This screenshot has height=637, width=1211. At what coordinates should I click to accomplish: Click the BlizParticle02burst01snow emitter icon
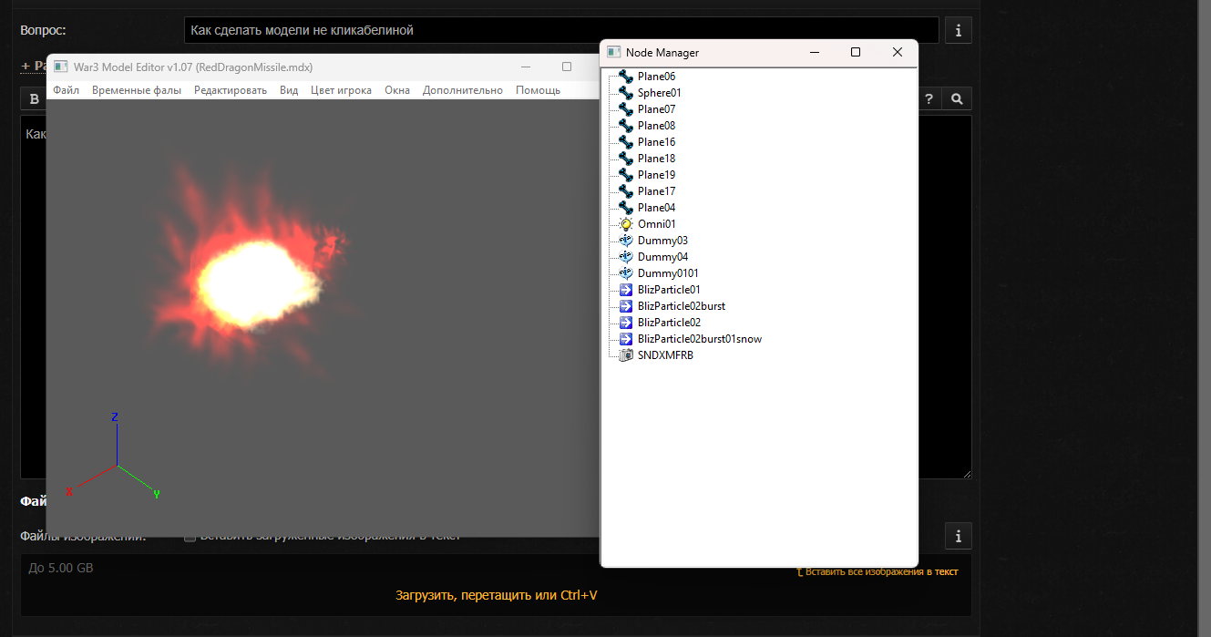tap(626, 339)
